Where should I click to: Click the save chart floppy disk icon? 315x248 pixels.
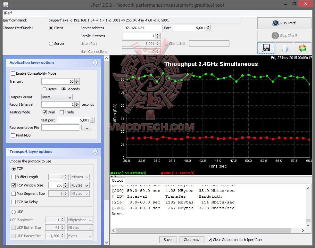[x=266, y=48]
